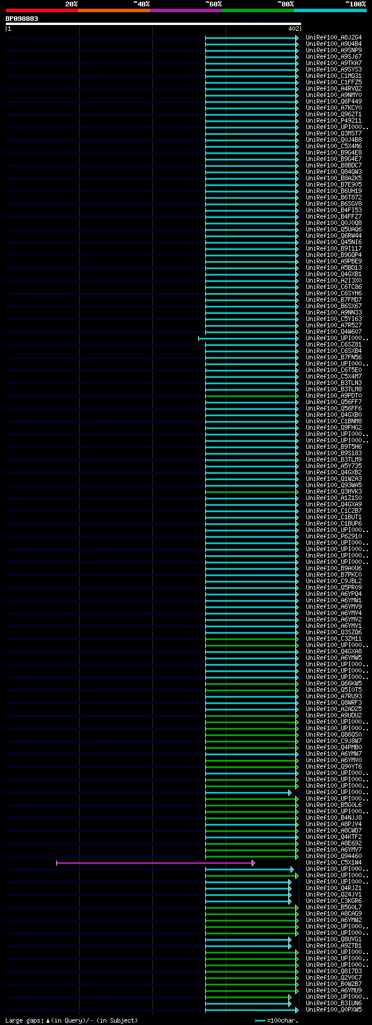372x1025 pixels.
Task: Open hit UniRef100_A8J2G4
Action: 334,38
